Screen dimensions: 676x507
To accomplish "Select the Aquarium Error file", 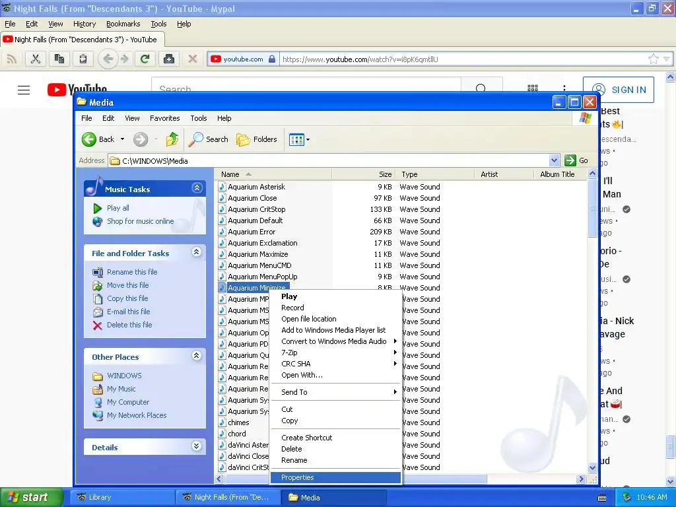I will point(252,232).
